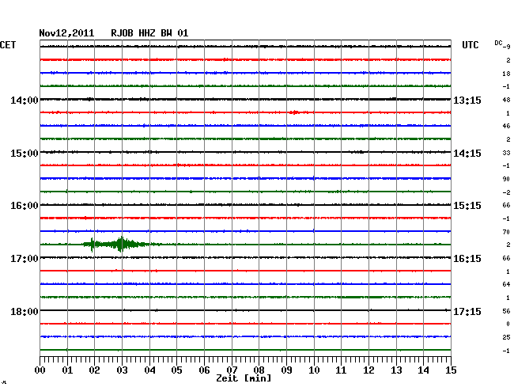Click minute label 06 on time axis
514x391 pixels.
pos(204,370)
